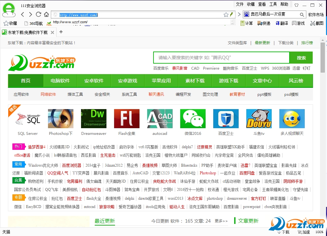The height and width of the screenshot is (236, 327).
Task: Go back with the browser back arrow
Action: point(23,14)
